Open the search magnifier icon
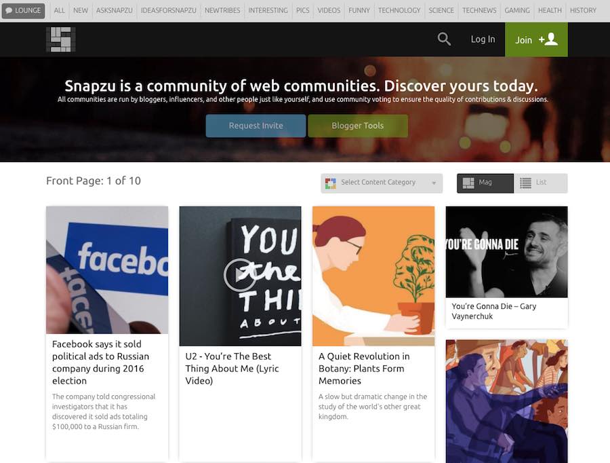 click(x=444, y=39)
